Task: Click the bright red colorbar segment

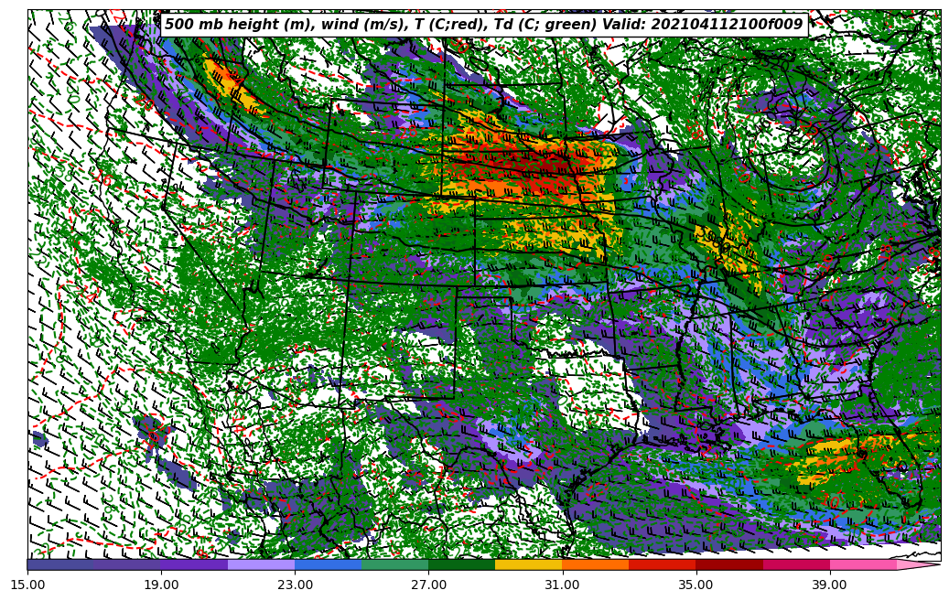Action: pos(662,564)
